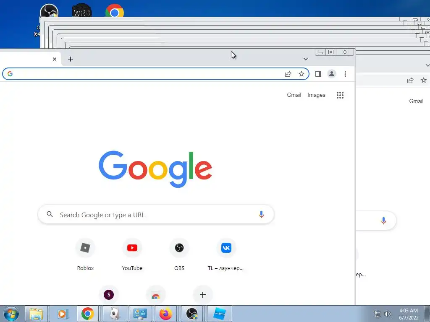Image resolution: width=430 pixels, height=322 pixels.
Task: Open the purple S shortcut tile
Action: pyautogui.click(x=109, y=295)
